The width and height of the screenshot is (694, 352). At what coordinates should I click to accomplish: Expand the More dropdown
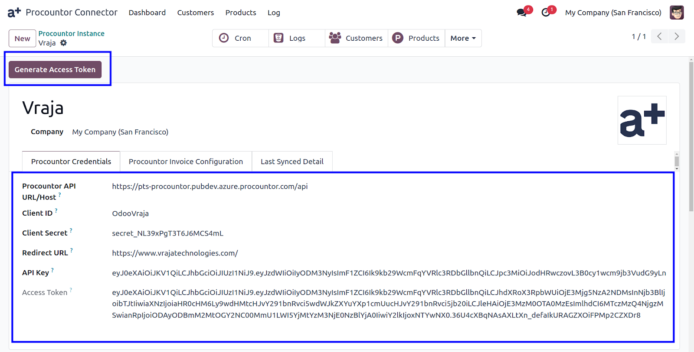coord(463,38)
